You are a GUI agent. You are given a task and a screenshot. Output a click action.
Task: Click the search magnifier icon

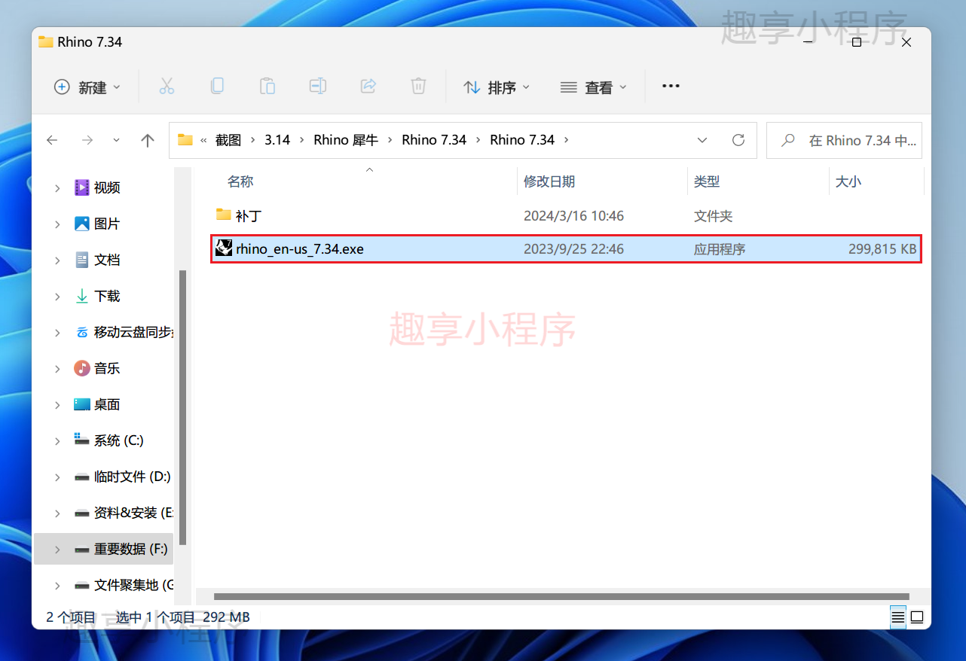[x=788, y=140]
